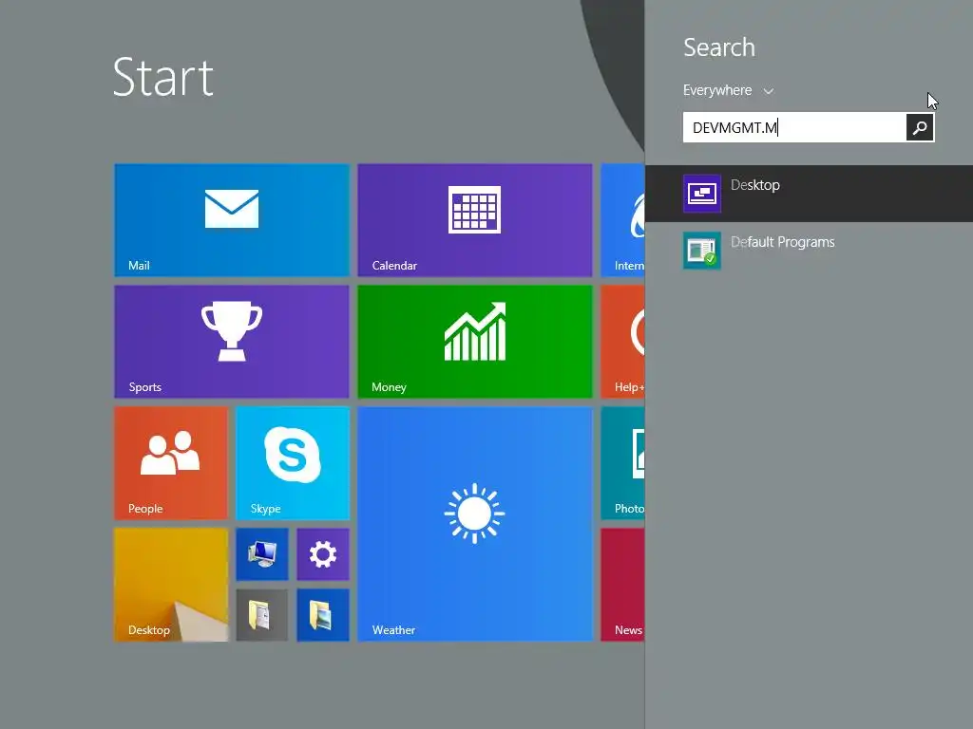Click the Default Programs result icon
Viewport: 973px width, 729px height.
(x=702, y=251)
